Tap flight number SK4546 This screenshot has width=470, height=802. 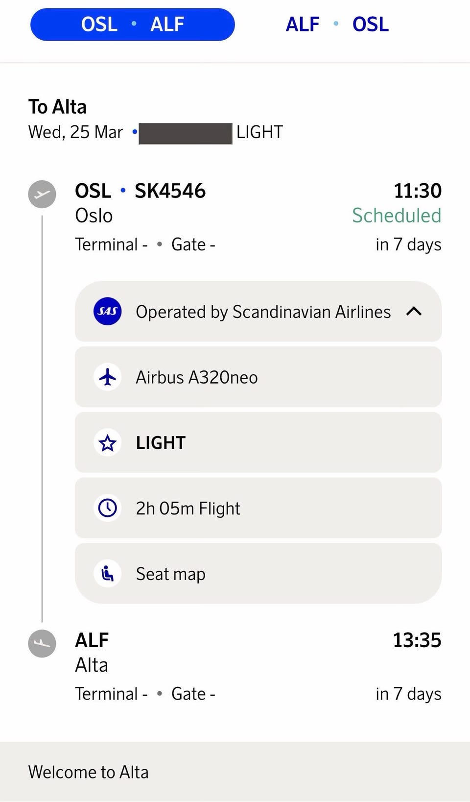pyautogui.click(x=170, y=191)
